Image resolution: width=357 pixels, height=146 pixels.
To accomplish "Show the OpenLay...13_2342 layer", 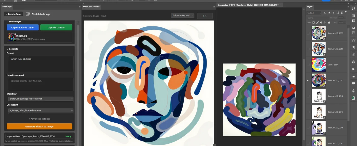I will pos(308,96).
